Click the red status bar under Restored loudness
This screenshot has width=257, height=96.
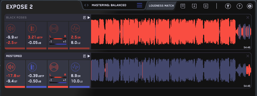tap(15, 87)
